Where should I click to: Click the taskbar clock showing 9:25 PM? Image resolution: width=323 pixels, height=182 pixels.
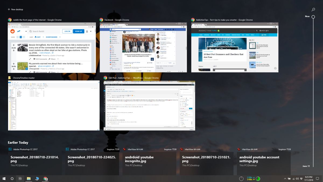click(308, 178)
